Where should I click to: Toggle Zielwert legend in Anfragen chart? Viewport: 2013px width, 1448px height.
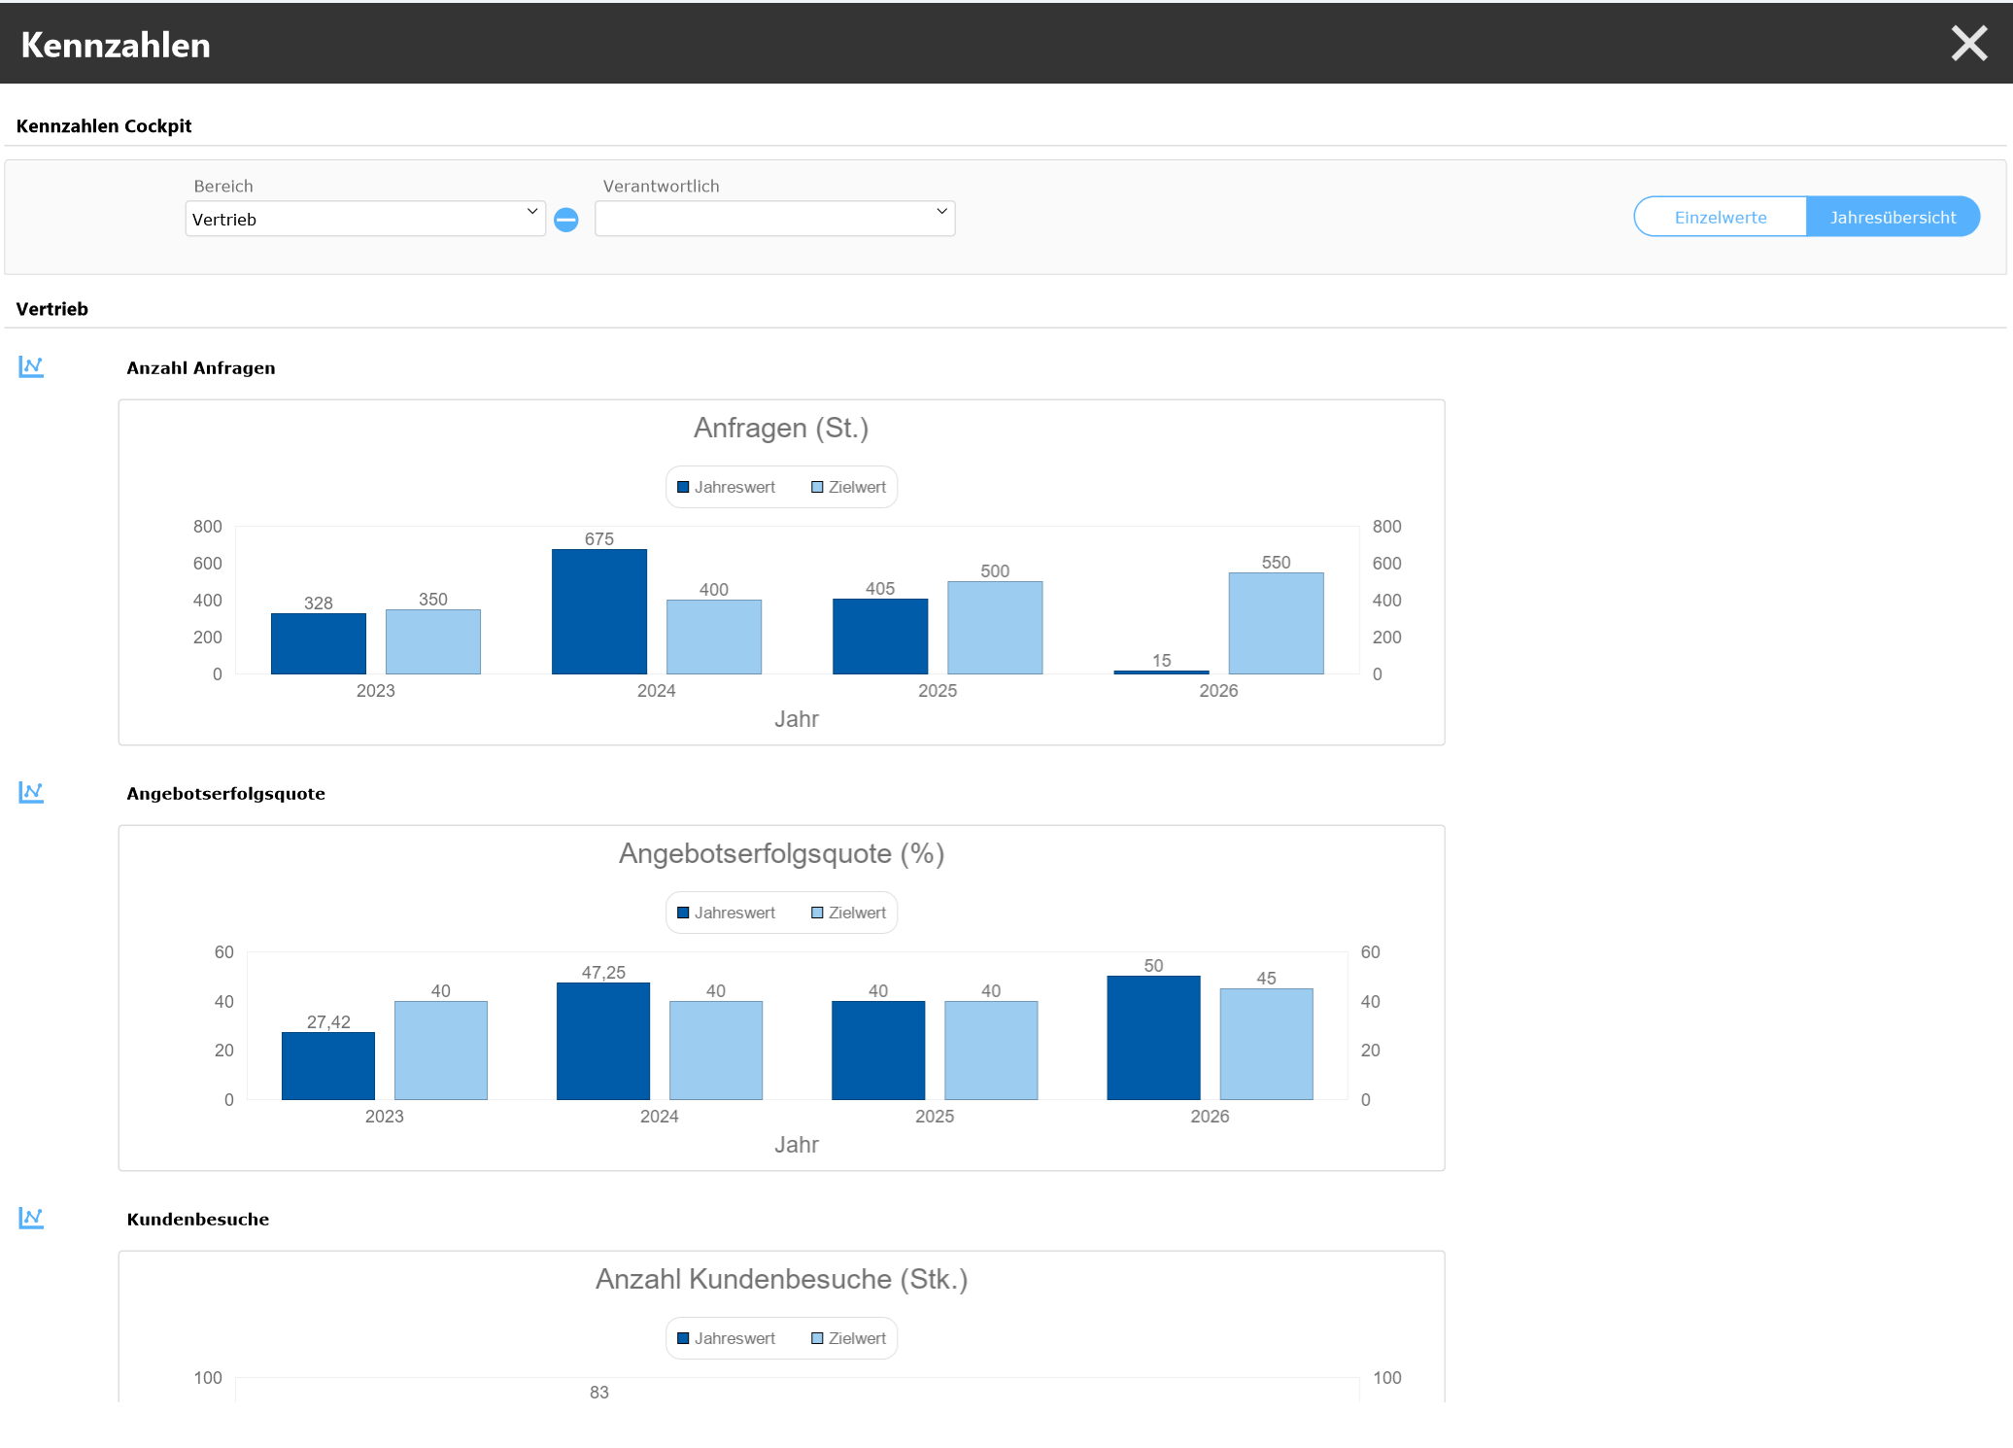point(848,487)
